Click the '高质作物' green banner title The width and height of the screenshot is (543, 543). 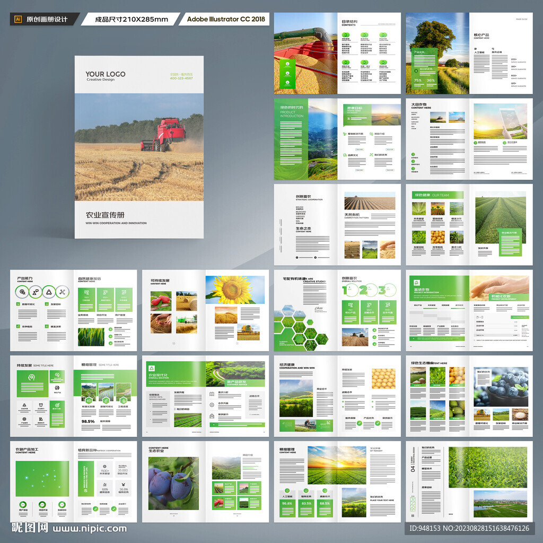click(x=422, y=290)
